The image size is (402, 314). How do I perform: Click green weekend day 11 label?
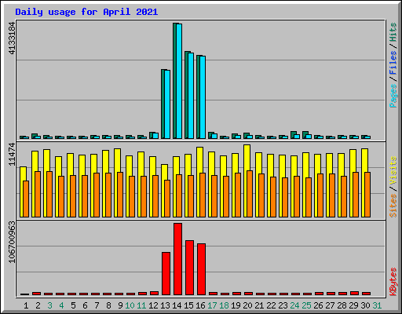click(x=141, y=305)
